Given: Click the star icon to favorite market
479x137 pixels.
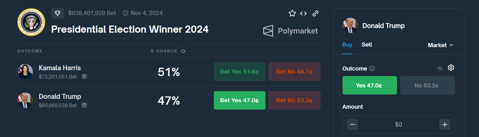Looking at the screenshot, I should click(292, 13).
